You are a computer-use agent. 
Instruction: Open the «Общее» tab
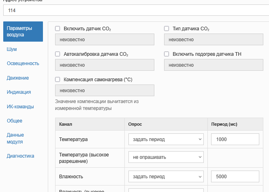click(15, 121)
